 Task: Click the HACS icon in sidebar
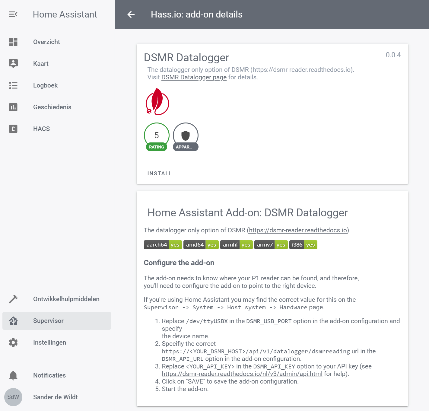click(13, 129)
